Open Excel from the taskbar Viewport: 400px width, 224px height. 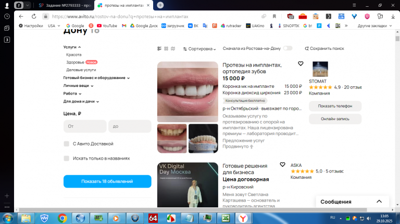(x=226, y=218)
